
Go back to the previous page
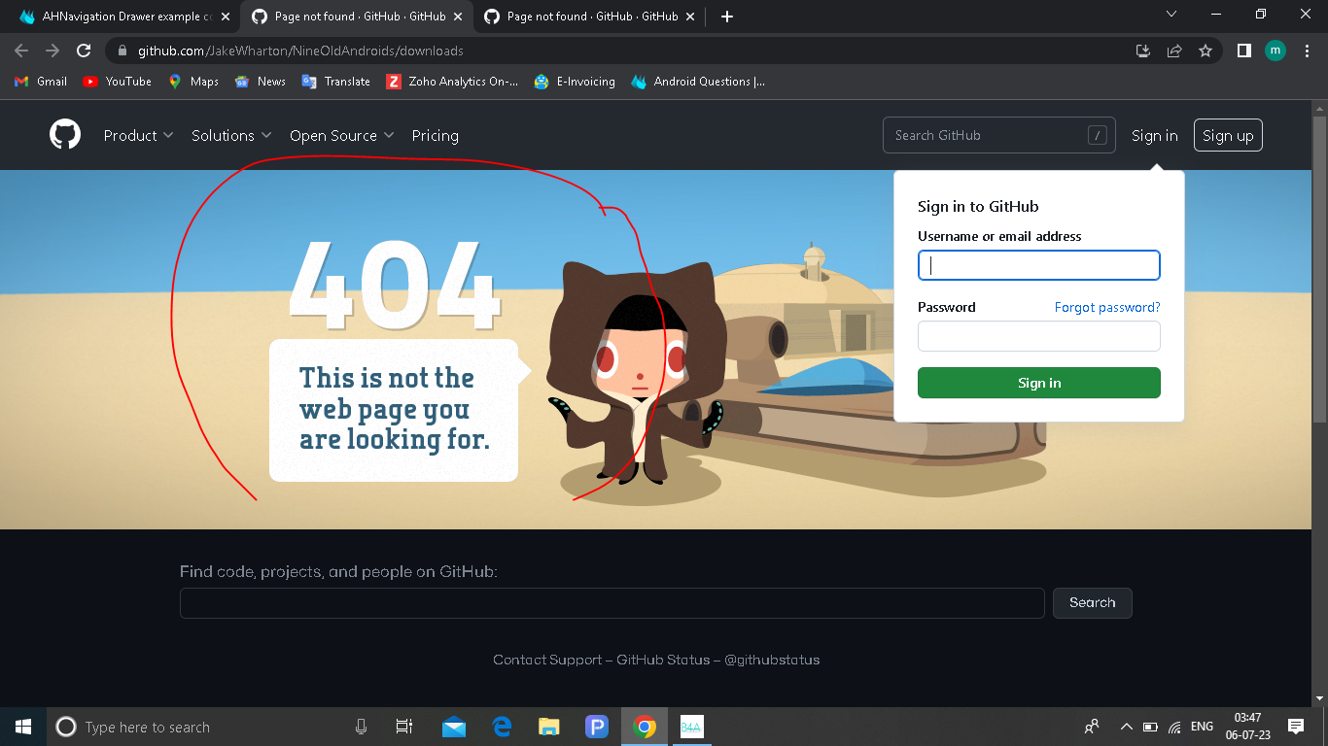tap(21, 51)
